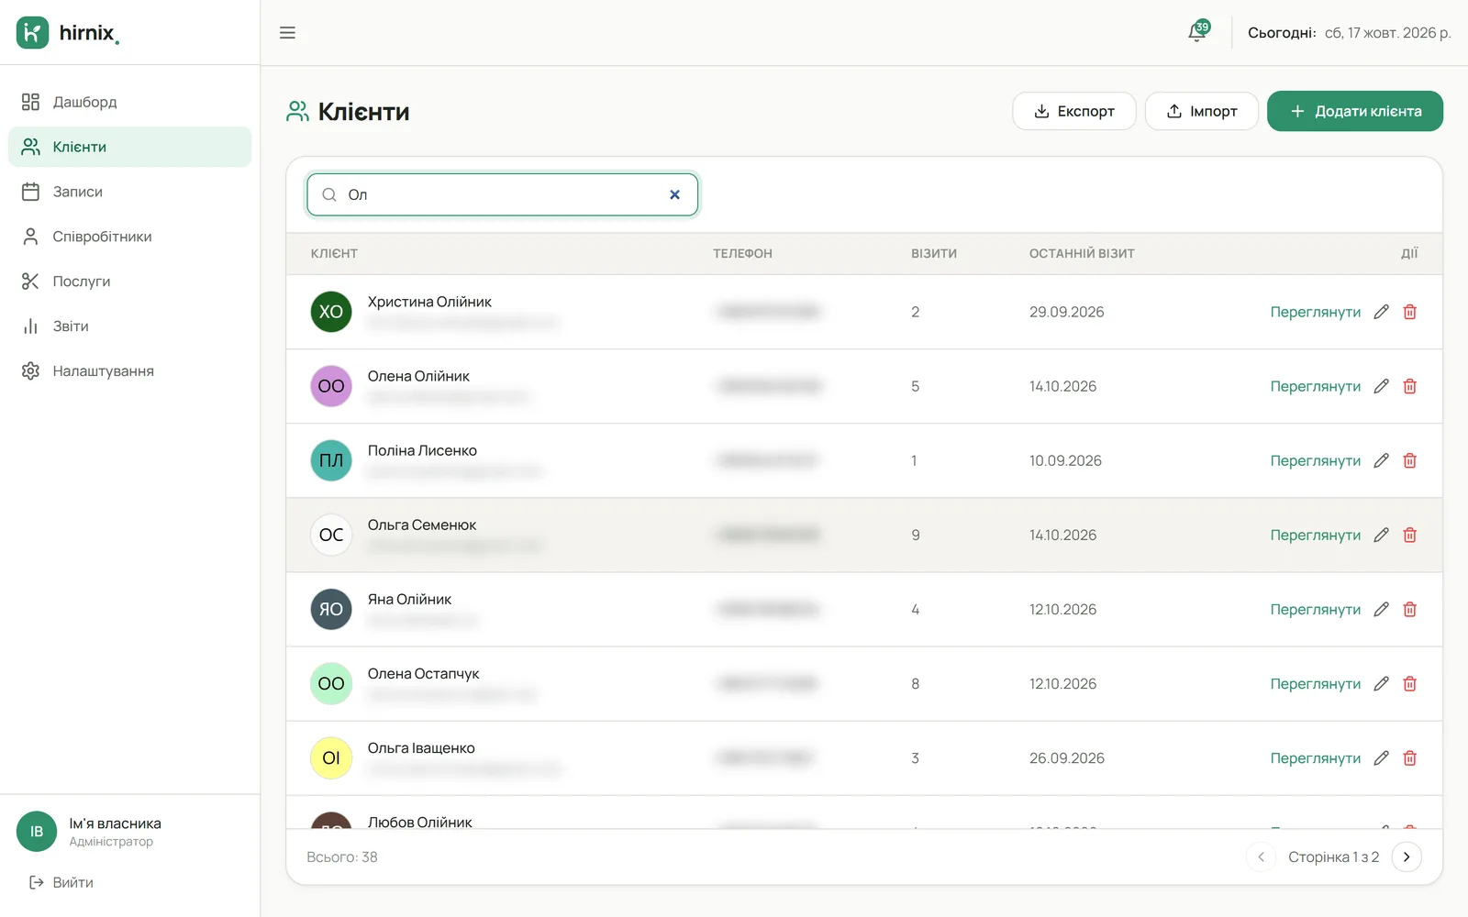Viewport: 1468px width, 917px height.
Task: Delete Ольга Іващенко with trash icon
Action: [x=1410, y=757]
